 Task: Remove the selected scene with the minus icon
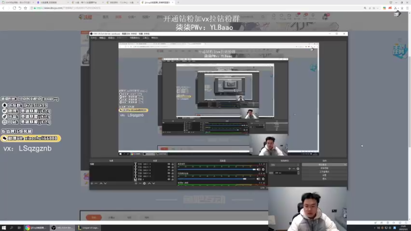(96, 183)
